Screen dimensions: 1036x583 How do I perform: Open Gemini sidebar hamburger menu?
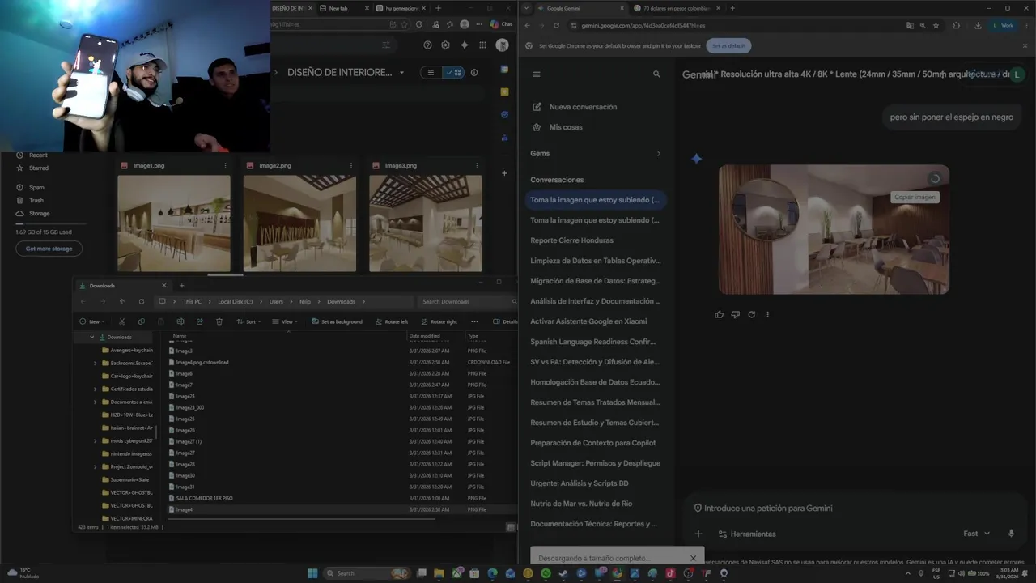(536, 74)
